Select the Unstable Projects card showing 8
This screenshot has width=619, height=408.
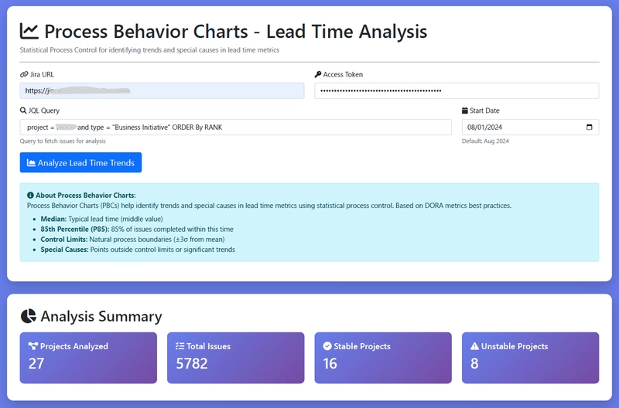point(531,358)
